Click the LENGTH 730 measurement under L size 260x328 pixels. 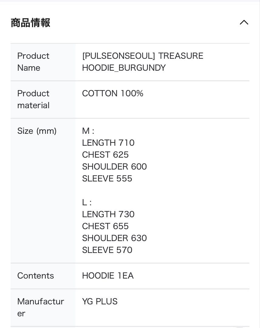[108, 214]
